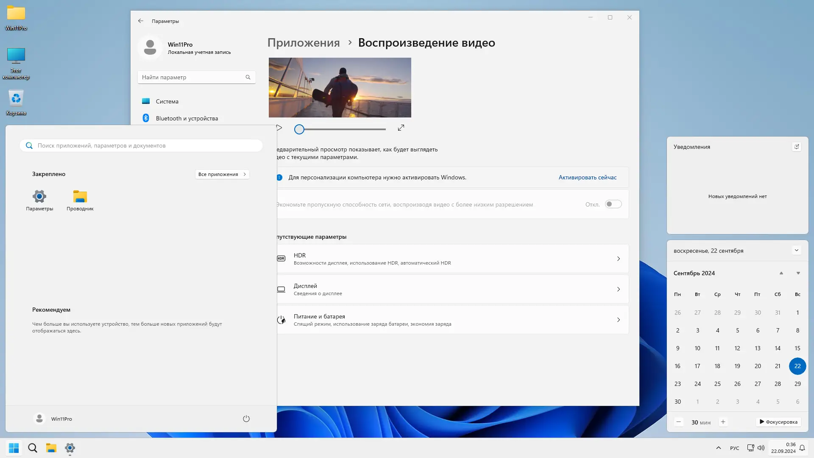Click the taskbar search magnifier icon
814x458 pixels.
click(33, 448)
